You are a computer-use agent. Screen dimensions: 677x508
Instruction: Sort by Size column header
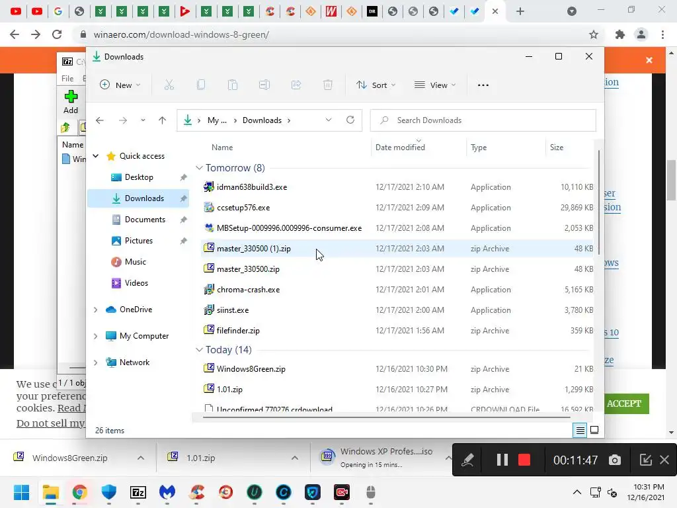(x=557, y=148)
